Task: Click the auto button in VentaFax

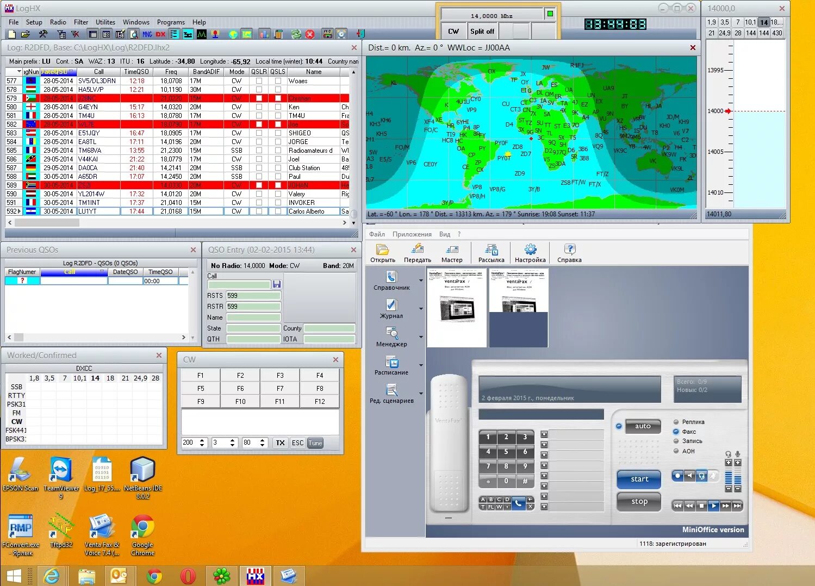Action: 643,426
